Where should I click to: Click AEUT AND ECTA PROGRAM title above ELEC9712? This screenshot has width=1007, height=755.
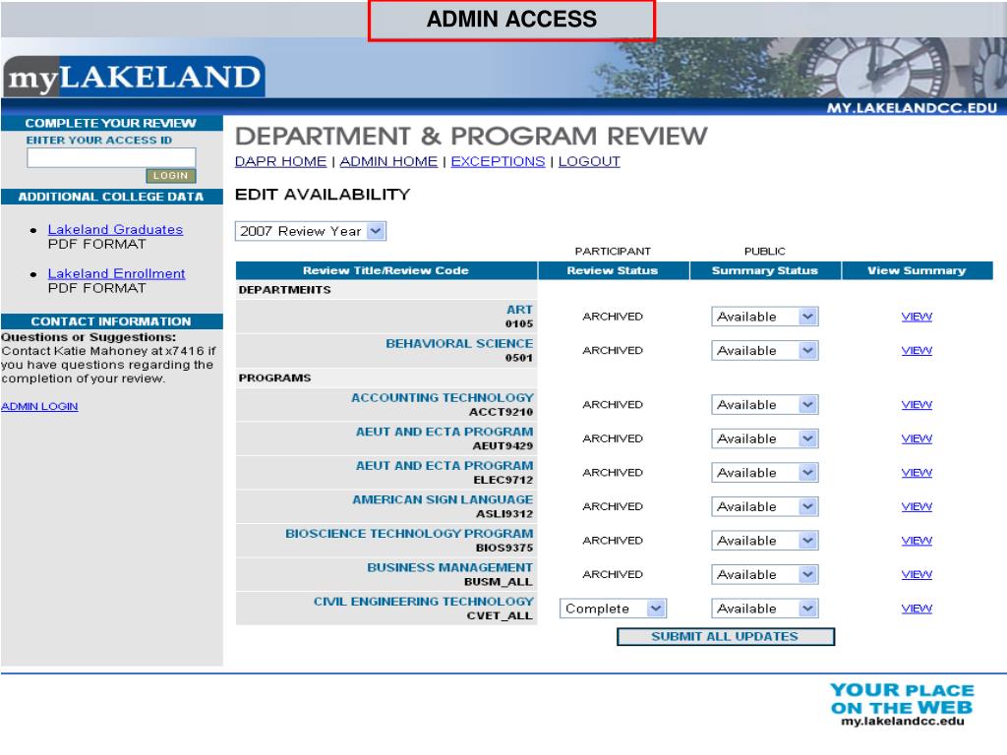click(444, 466)
